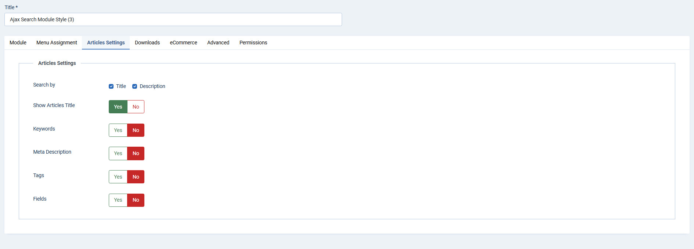Open the Permissions tab
Image resolution: width=694 pixels, height=249 pixels.
[253, 43]
